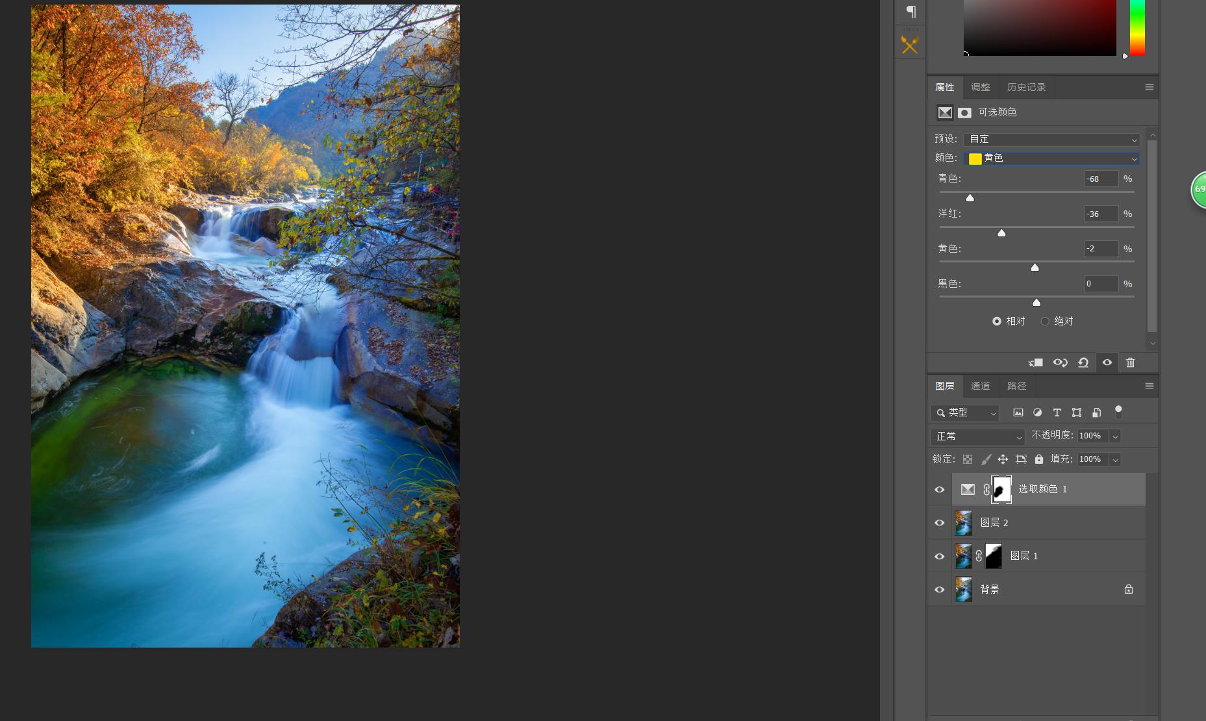
Task: Click adjustment icon of 选取颜色 1 layer
Action: (968, 489)
